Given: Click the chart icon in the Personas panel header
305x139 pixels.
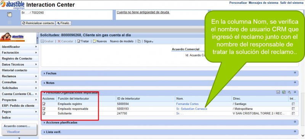Looking at the screenshot, I should tap(278, 92).
